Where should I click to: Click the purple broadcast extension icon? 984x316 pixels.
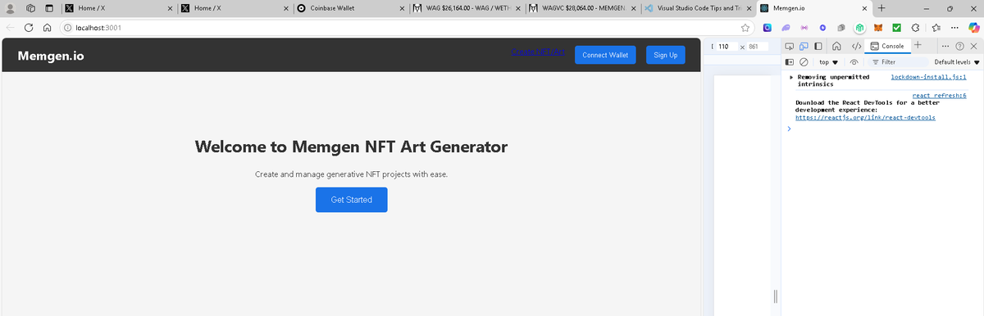click(x=804, y=27)
